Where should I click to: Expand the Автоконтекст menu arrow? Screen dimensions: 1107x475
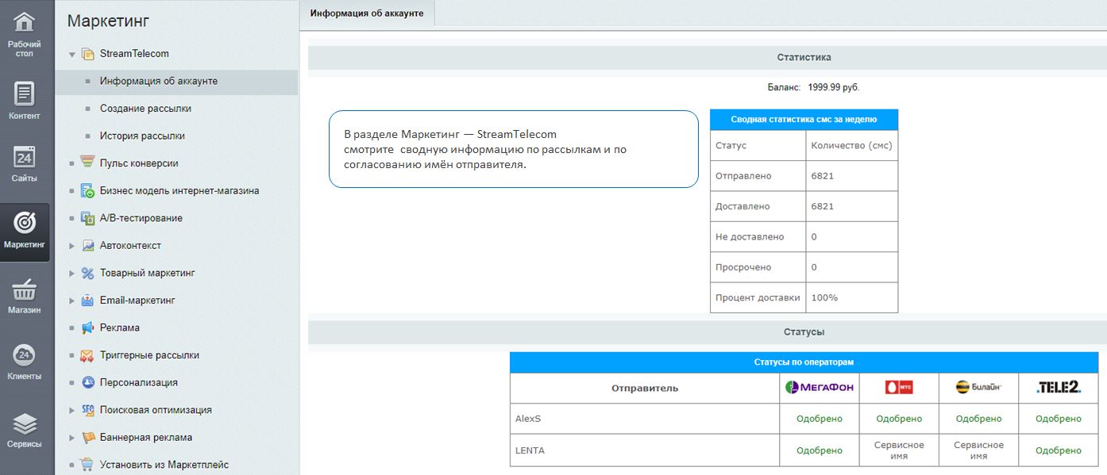[x=72, y=246]
